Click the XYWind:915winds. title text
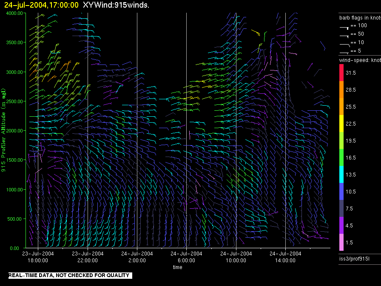 116,5
